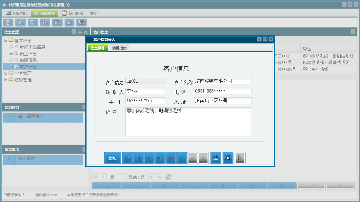Click the 客户信息 code field KH001
The image size is (360, 202).
[145, 81]
